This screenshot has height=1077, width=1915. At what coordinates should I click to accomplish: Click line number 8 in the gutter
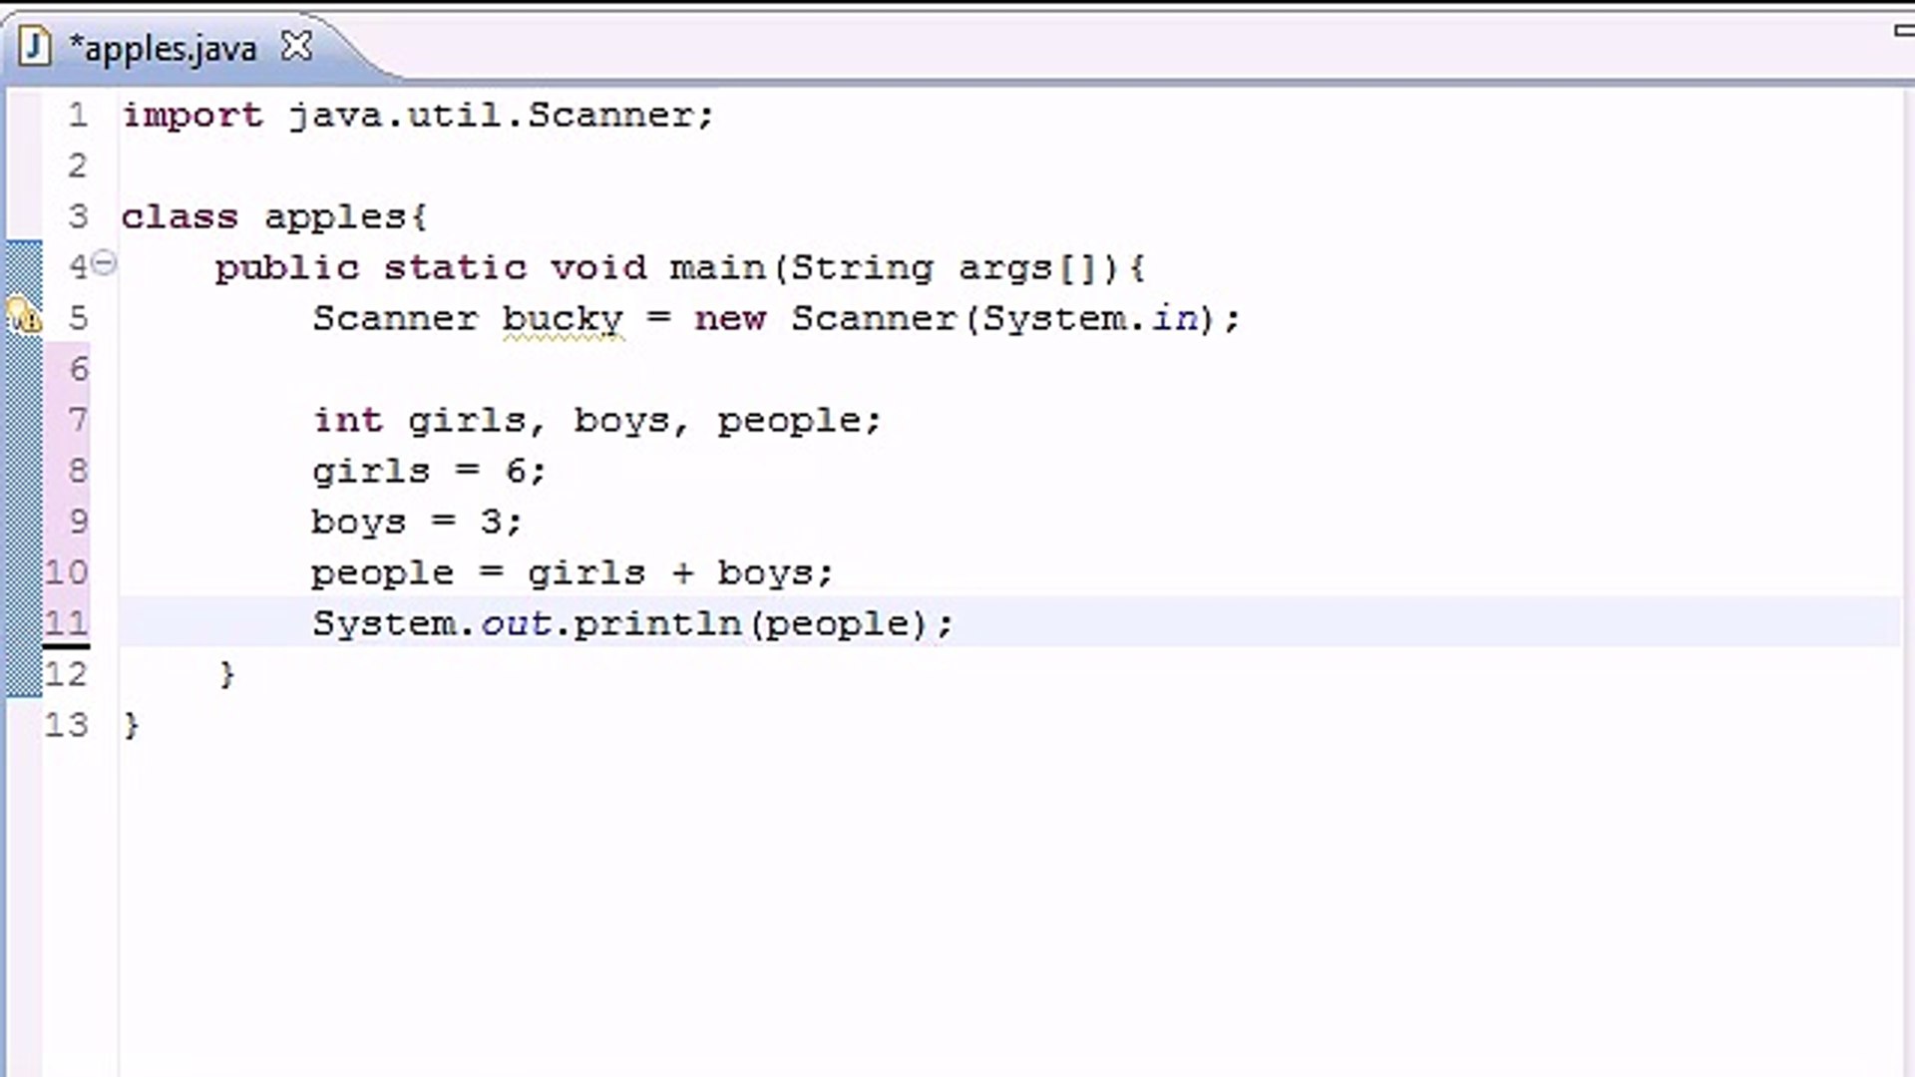click(77, 471)
